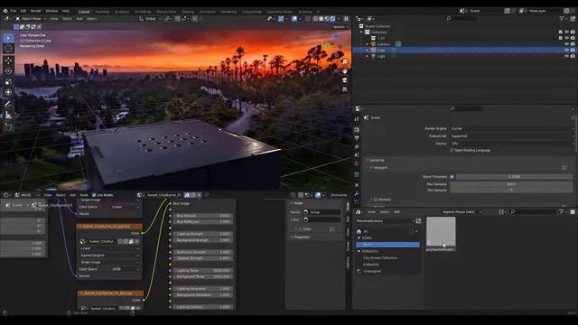Collapse the Sampling panel
Image resolution: width=578 pixels, height=325 pixels.
pos(376,161)
